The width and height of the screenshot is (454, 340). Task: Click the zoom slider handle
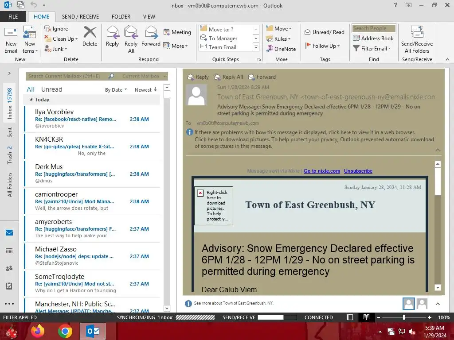404,317
